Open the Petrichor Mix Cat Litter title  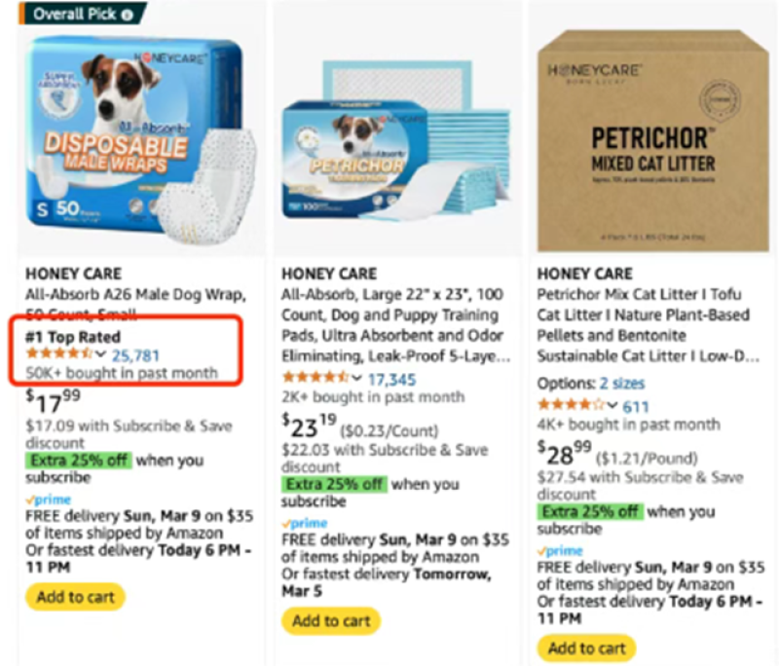click(x=648, y=325)
